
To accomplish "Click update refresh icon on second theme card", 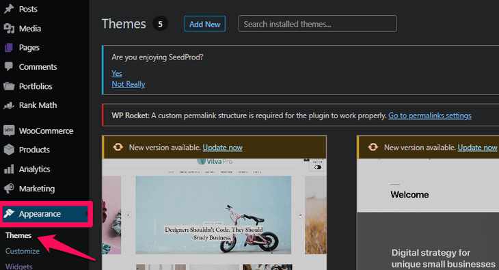I will coord(373,147).
